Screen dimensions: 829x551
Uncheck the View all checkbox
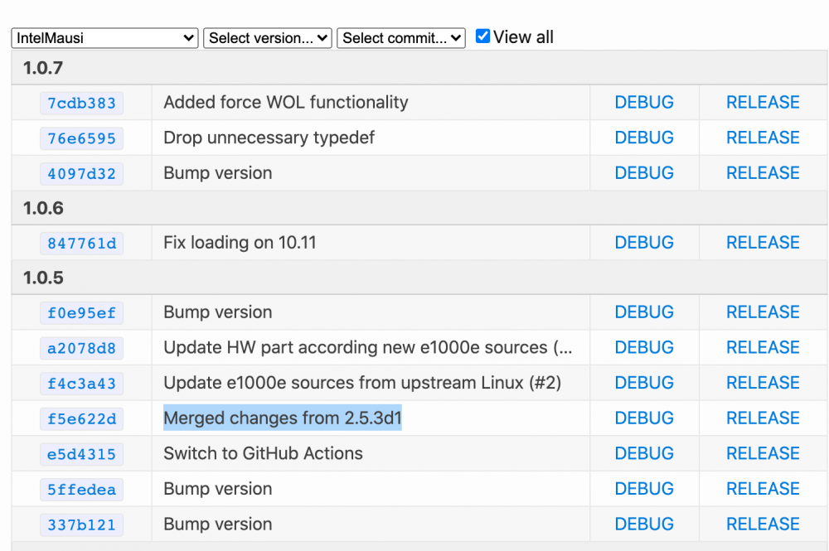tap(482, 36)
